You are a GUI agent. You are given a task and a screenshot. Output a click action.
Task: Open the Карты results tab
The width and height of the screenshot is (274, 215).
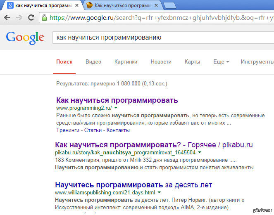(192, 61)
